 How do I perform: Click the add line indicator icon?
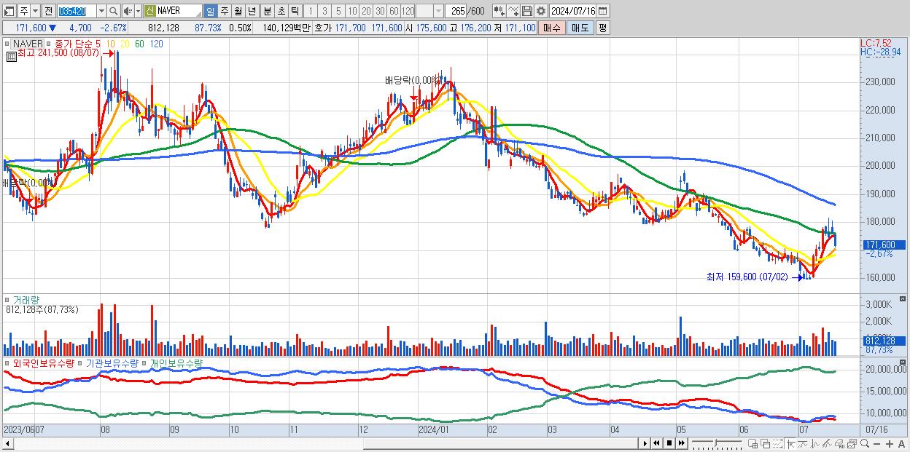point(513,12)
